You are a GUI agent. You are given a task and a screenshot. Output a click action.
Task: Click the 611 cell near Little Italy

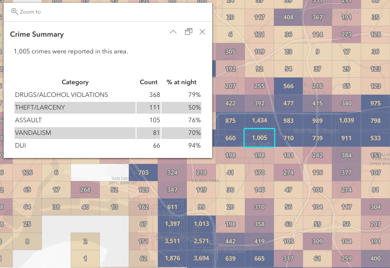[171, 207]
